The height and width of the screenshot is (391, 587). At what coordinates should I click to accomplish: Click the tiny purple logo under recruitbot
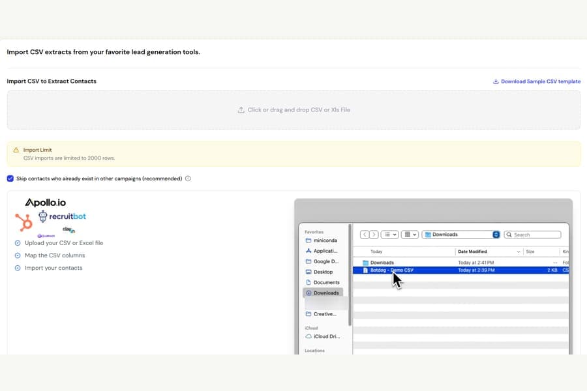click(46, 236)
